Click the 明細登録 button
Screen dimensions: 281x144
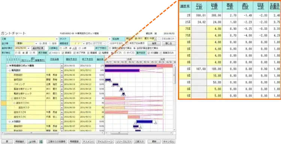(74, 141)
